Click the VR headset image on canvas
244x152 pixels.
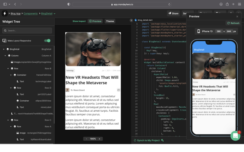[93, 49]
